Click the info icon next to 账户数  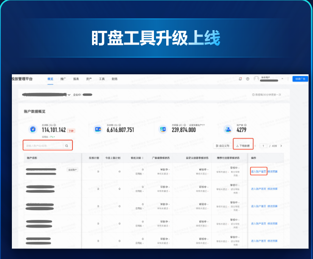click(245, 125)
